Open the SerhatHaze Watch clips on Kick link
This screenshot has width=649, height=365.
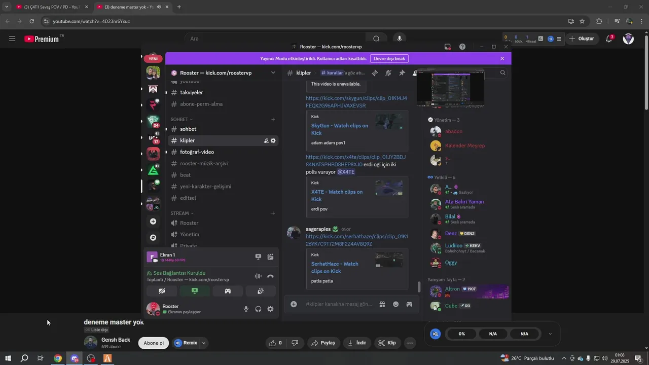(x=335, y=268)
